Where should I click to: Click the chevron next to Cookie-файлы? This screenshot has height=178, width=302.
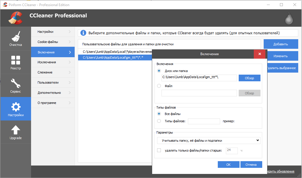pyautogui.click(x=70, y=42)
